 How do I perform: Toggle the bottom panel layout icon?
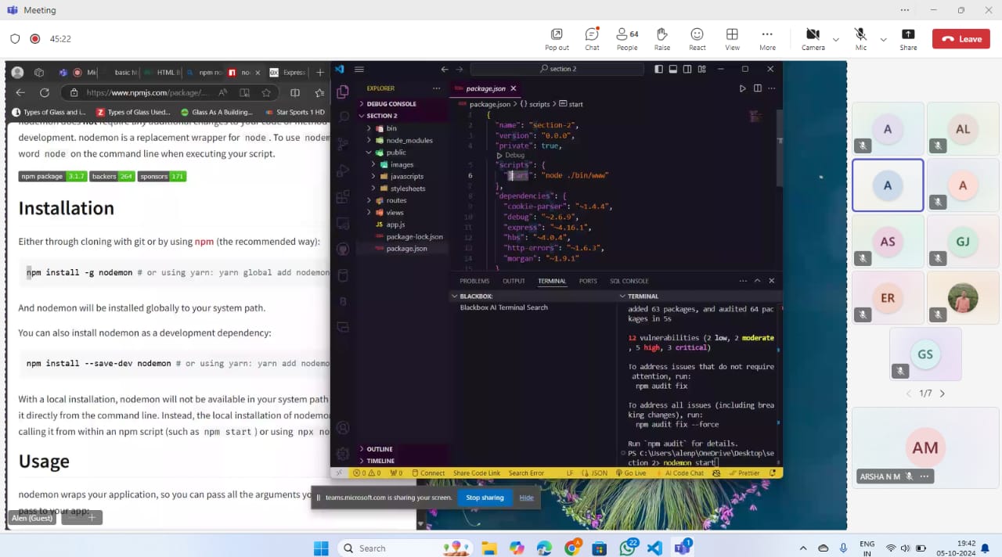[672, 69]
